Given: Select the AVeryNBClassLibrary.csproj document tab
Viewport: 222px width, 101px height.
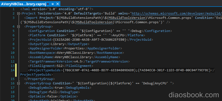Looking at the screenshot, I should coord(23,4).
